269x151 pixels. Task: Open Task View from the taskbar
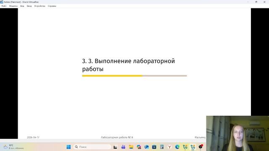click(x=115, y=147)
